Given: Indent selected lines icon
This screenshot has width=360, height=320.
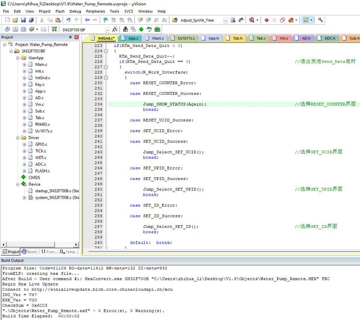Looking at the screenshot, I should [x=140, y=20].
